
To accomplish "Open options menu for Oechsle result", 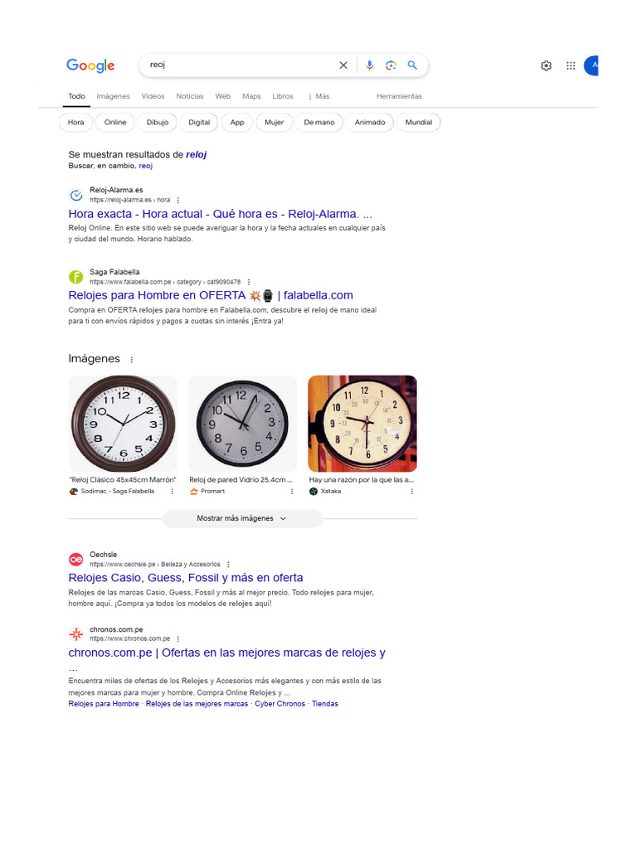I will click(x=229, y=564).
